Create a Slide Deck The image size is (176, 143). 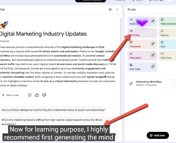coord(167,56)
